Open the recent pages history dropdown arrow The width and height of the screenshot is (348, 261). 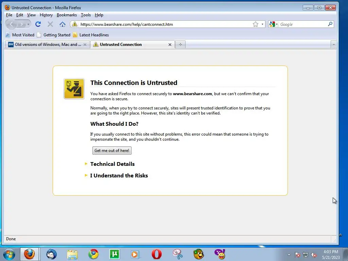tap(29, 24)
